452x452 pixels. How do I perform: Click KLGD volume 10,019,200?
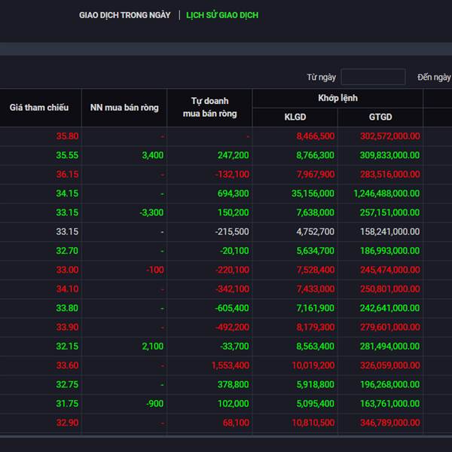pyautogui.click(x=313, y=365)
